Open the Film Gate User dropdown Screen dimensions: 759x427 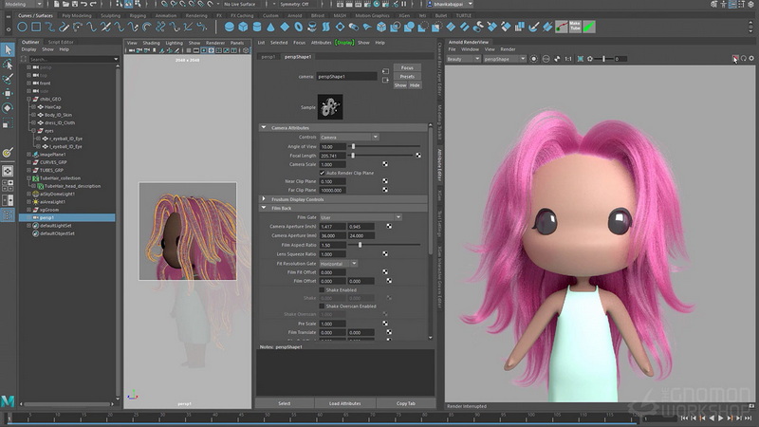click(x=361, y=217)
